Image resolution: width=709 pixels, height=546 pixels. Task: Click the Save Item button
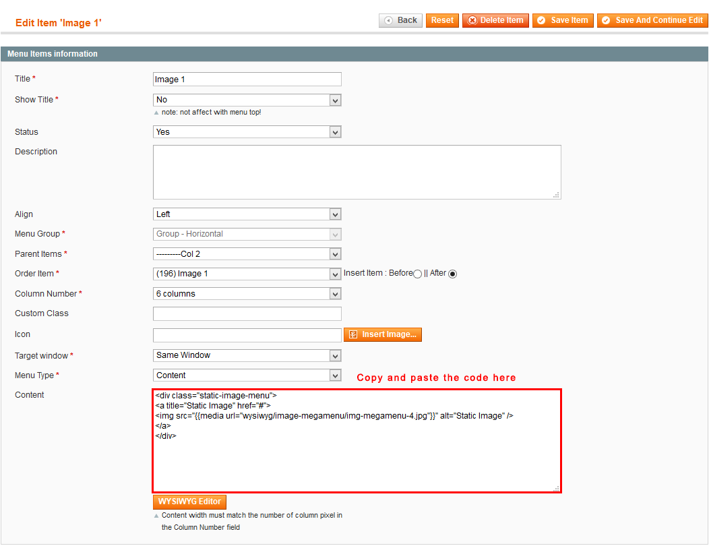(563, 20)
